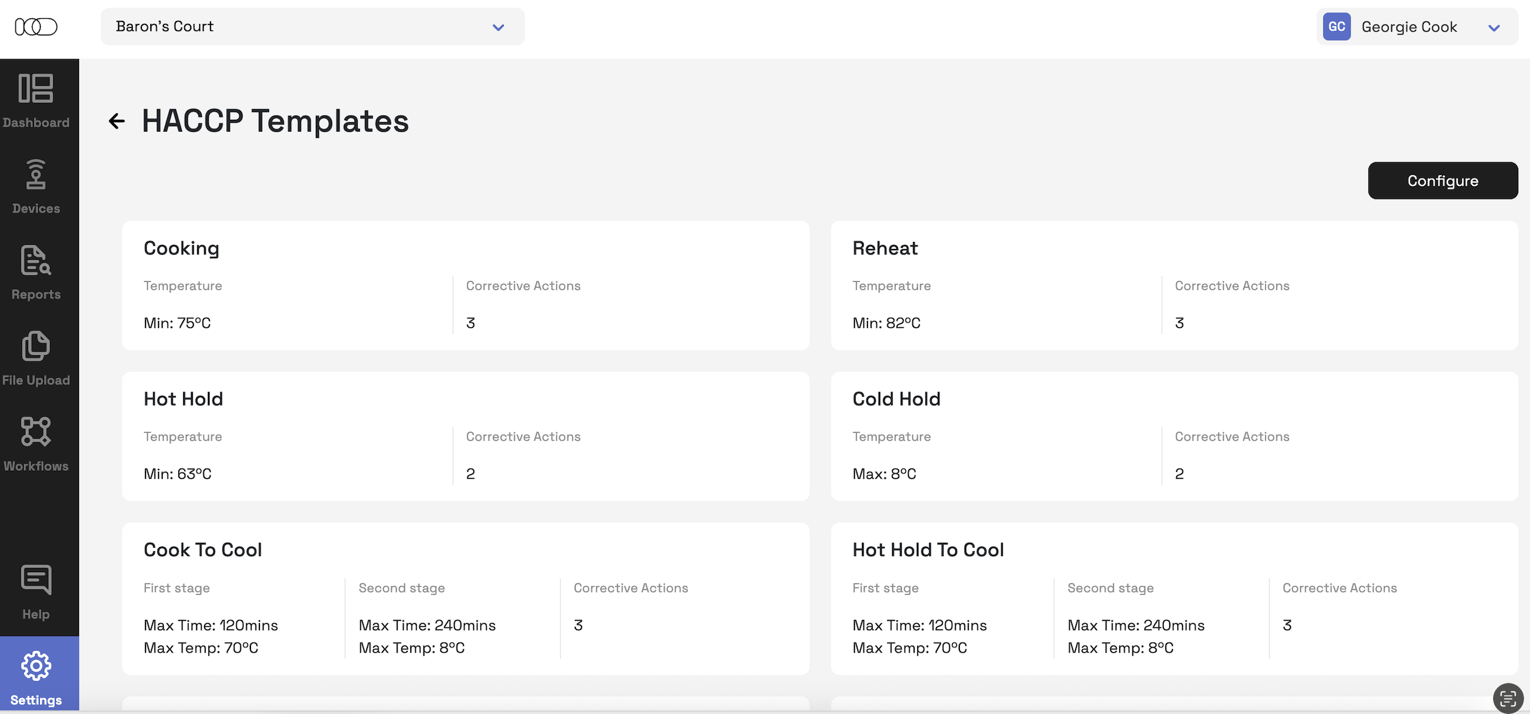Image resolution: width=1530 pixels, height=714 pixels.
Task: Open the Cook To Cool template card
Action: pos(465,598)
